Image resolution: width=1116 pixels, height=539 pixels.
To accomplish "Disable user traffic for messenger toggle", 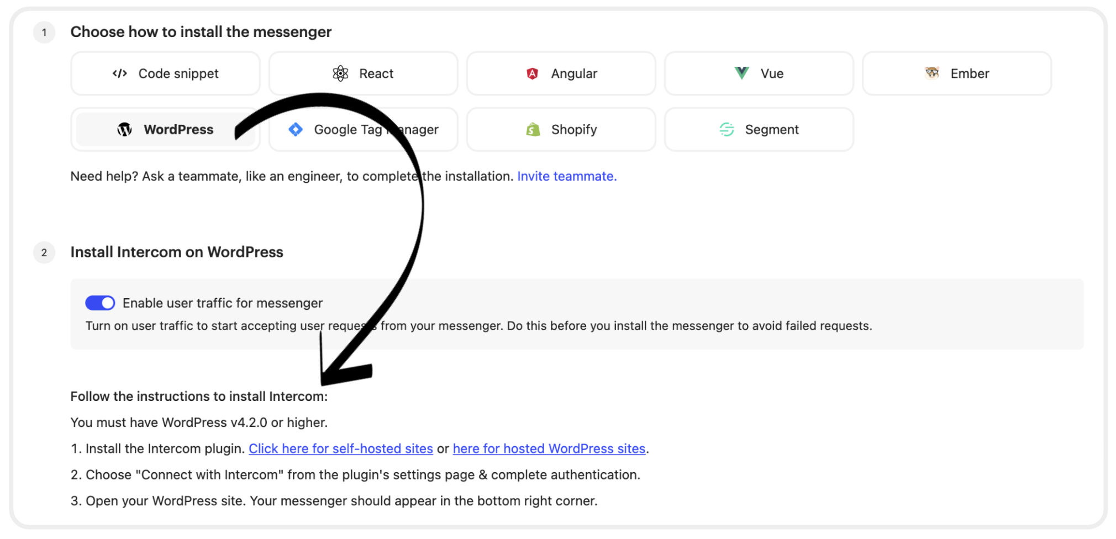I will pos(100,303).
